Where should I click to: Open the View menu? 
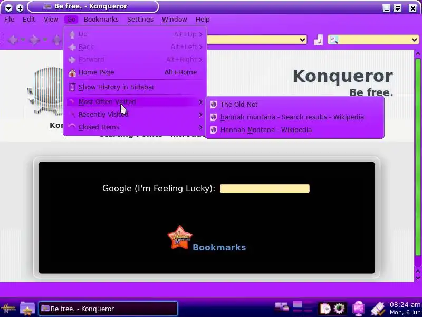click(x=51, y=20)
